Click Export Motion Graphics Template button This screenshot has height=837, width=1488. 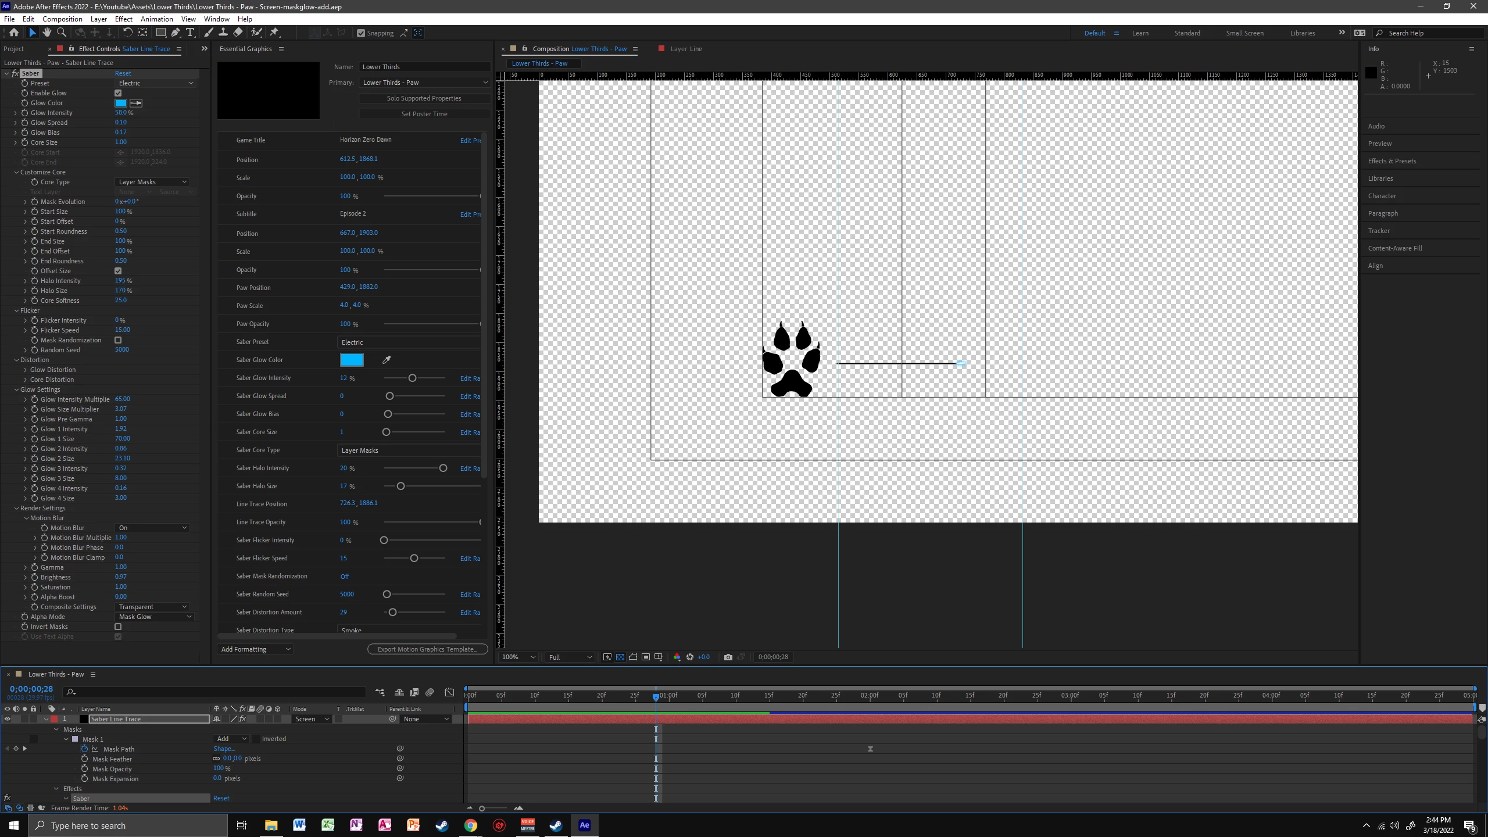[427, 649]
